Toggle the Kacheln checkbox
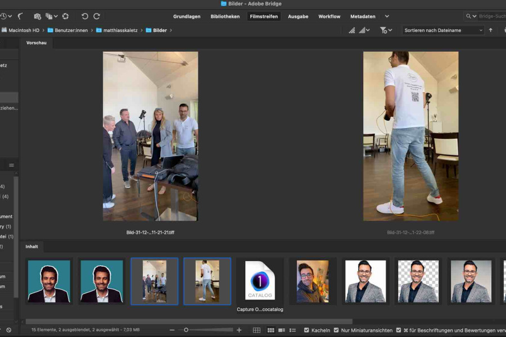This screenshot has width=506, height=337. [x=306, y=330]
